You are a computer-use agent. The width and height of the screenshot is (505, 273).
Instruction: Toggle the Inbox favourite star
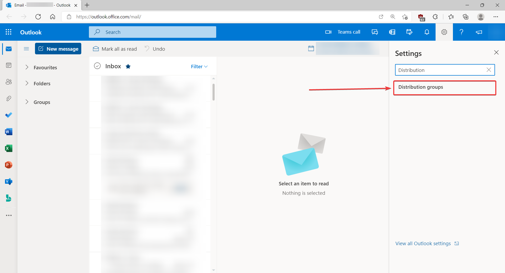pyautogui.click(x=128, y=66)
